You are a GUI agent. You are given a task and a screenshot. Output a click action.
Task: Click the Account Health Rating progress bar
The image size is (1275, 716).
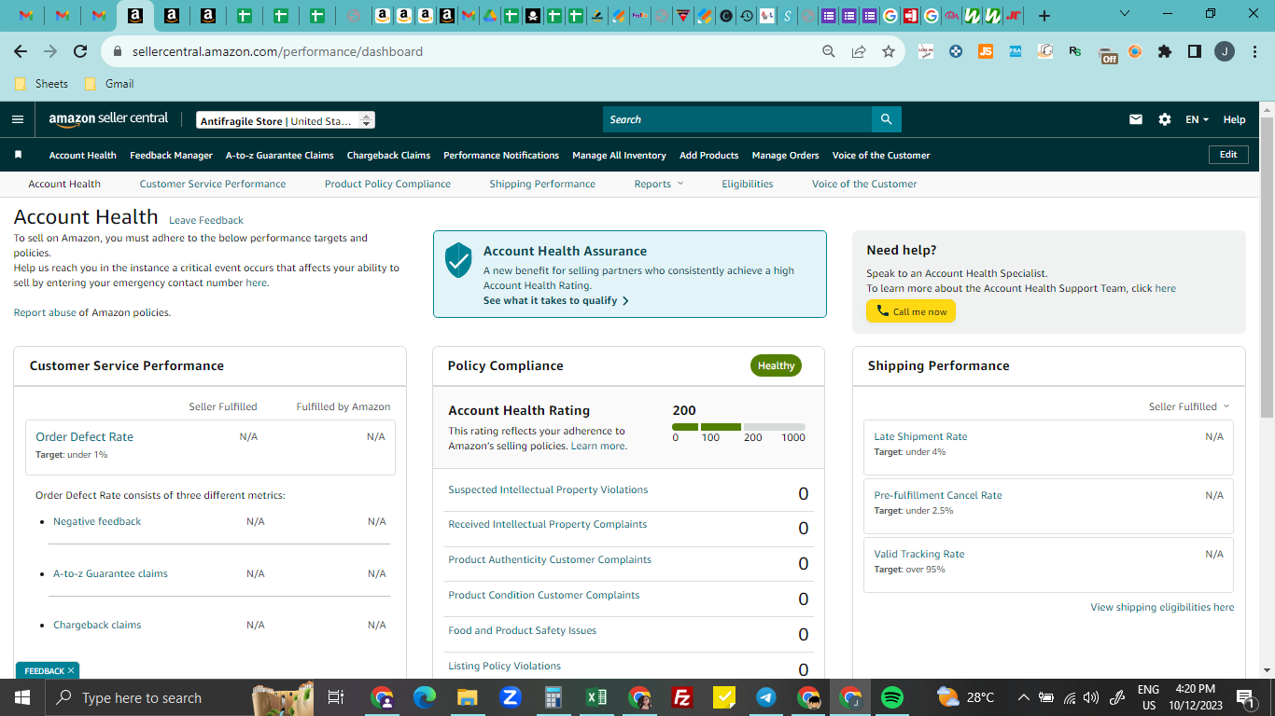(738, 427)
